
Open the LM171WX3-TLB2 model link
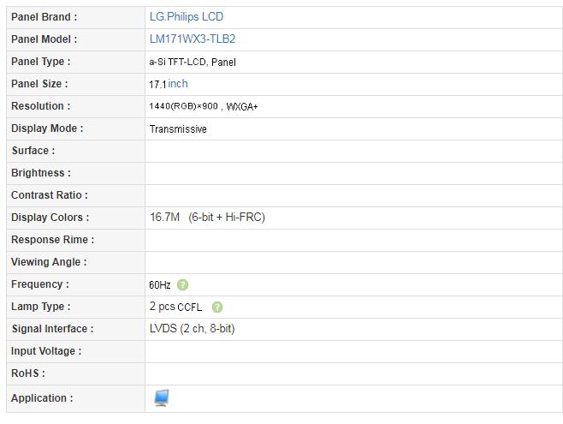tap(193, 39)
